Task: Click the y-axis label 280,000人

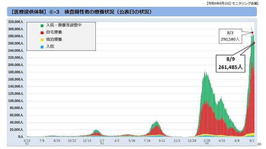Action: click(16, 36)
